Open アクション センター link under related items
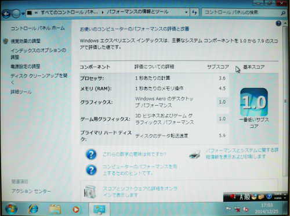290x216 pixels. (31, 191)
